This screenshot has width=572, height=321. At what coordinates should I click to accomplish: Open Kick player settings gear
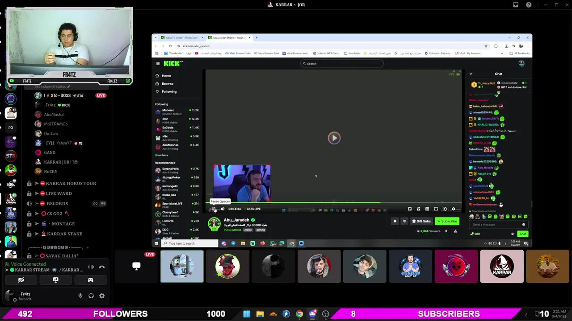click(x=453, y=209)
